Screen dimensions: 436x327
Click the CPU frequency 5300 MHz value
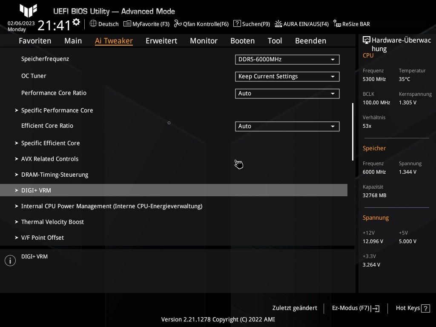click(x=374, y=79)
